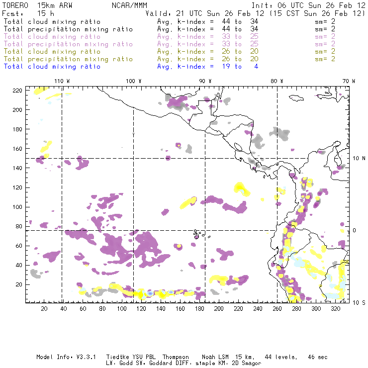
Task: Click the blue "Total cloud mixing ratio" legend line
Action: [x=52, y=67]
